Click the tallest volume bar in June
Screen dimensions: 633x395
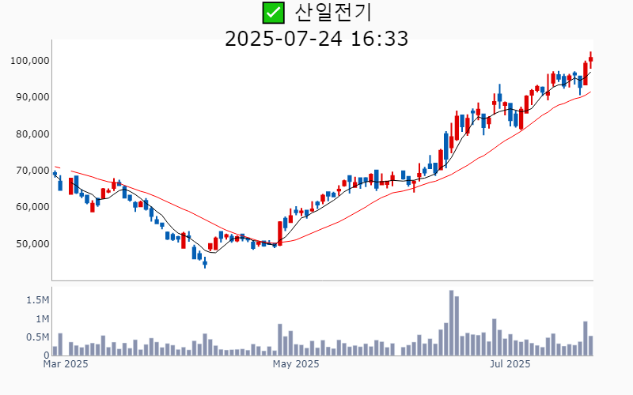pyautogui.click(x=451, y=323)
